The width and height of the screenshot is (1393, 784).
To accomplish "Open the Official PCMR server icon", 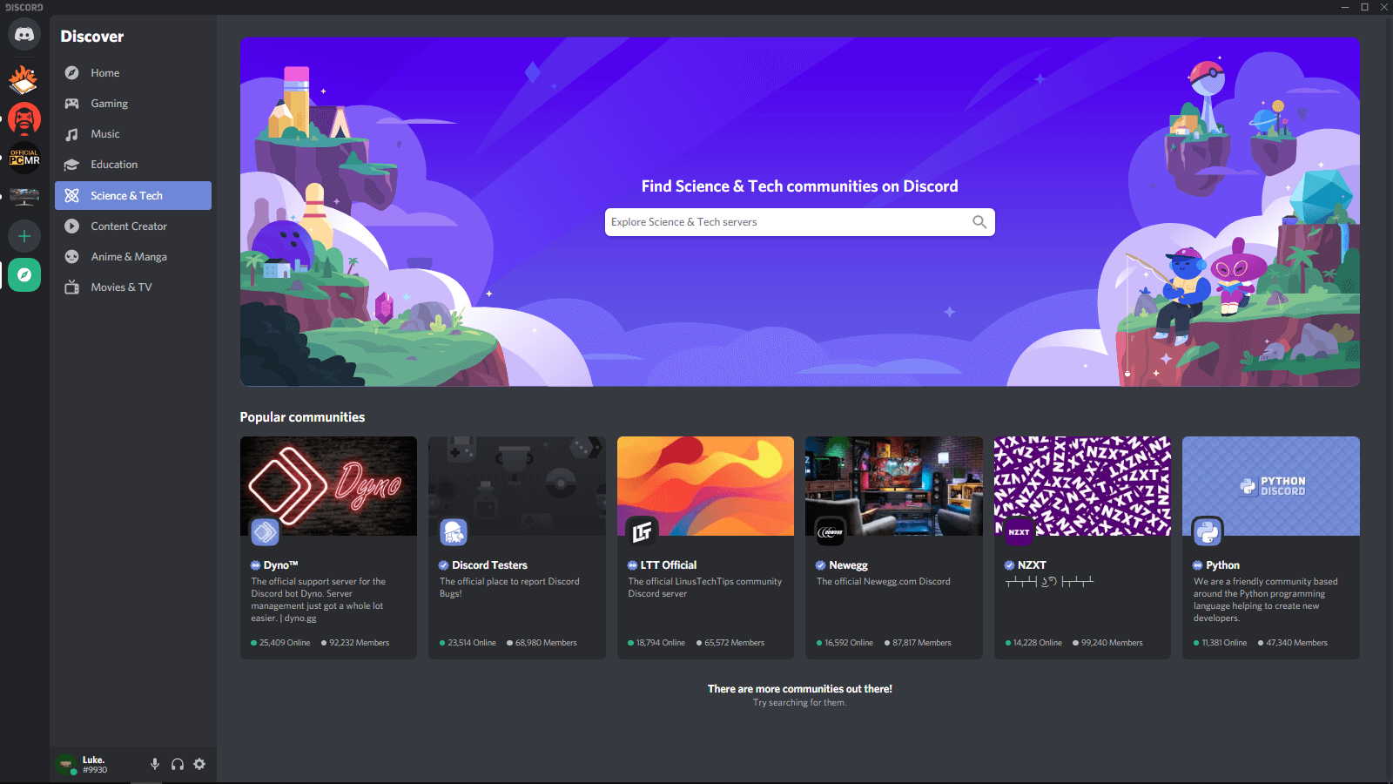I will [x=24, y=158].
